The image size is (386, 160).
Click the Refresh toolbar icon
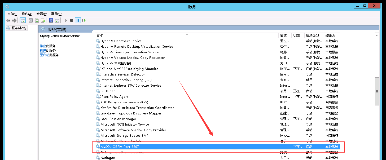coord(37,20)
